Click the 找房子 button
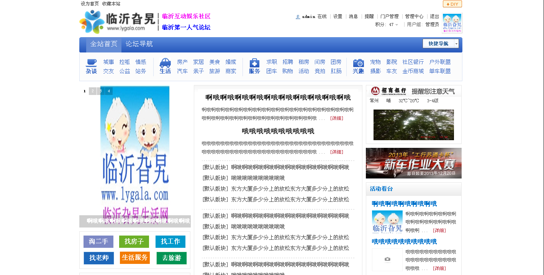 coord(134,242)
